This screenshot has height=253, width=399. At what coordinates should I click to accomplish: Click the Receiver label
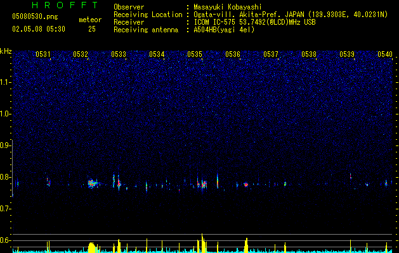point(129,22)
